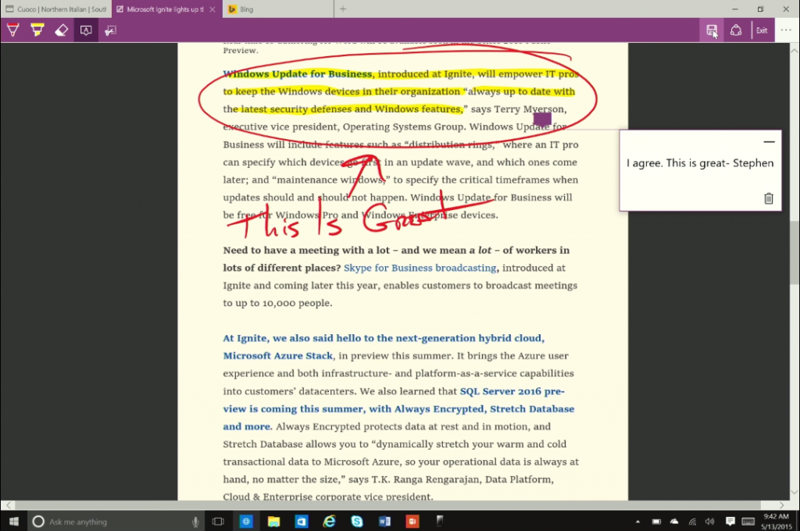Image resolution: width=800 pixels, height=531 pixels.
Task: Open Internet Explorer from taskbar
Action: 330,522
